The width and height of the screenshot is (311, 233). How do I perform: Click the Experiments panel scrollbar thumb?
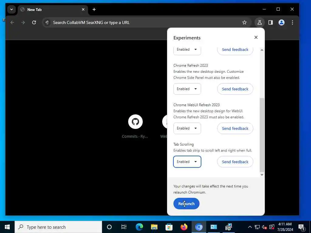(x=262, y=135)
